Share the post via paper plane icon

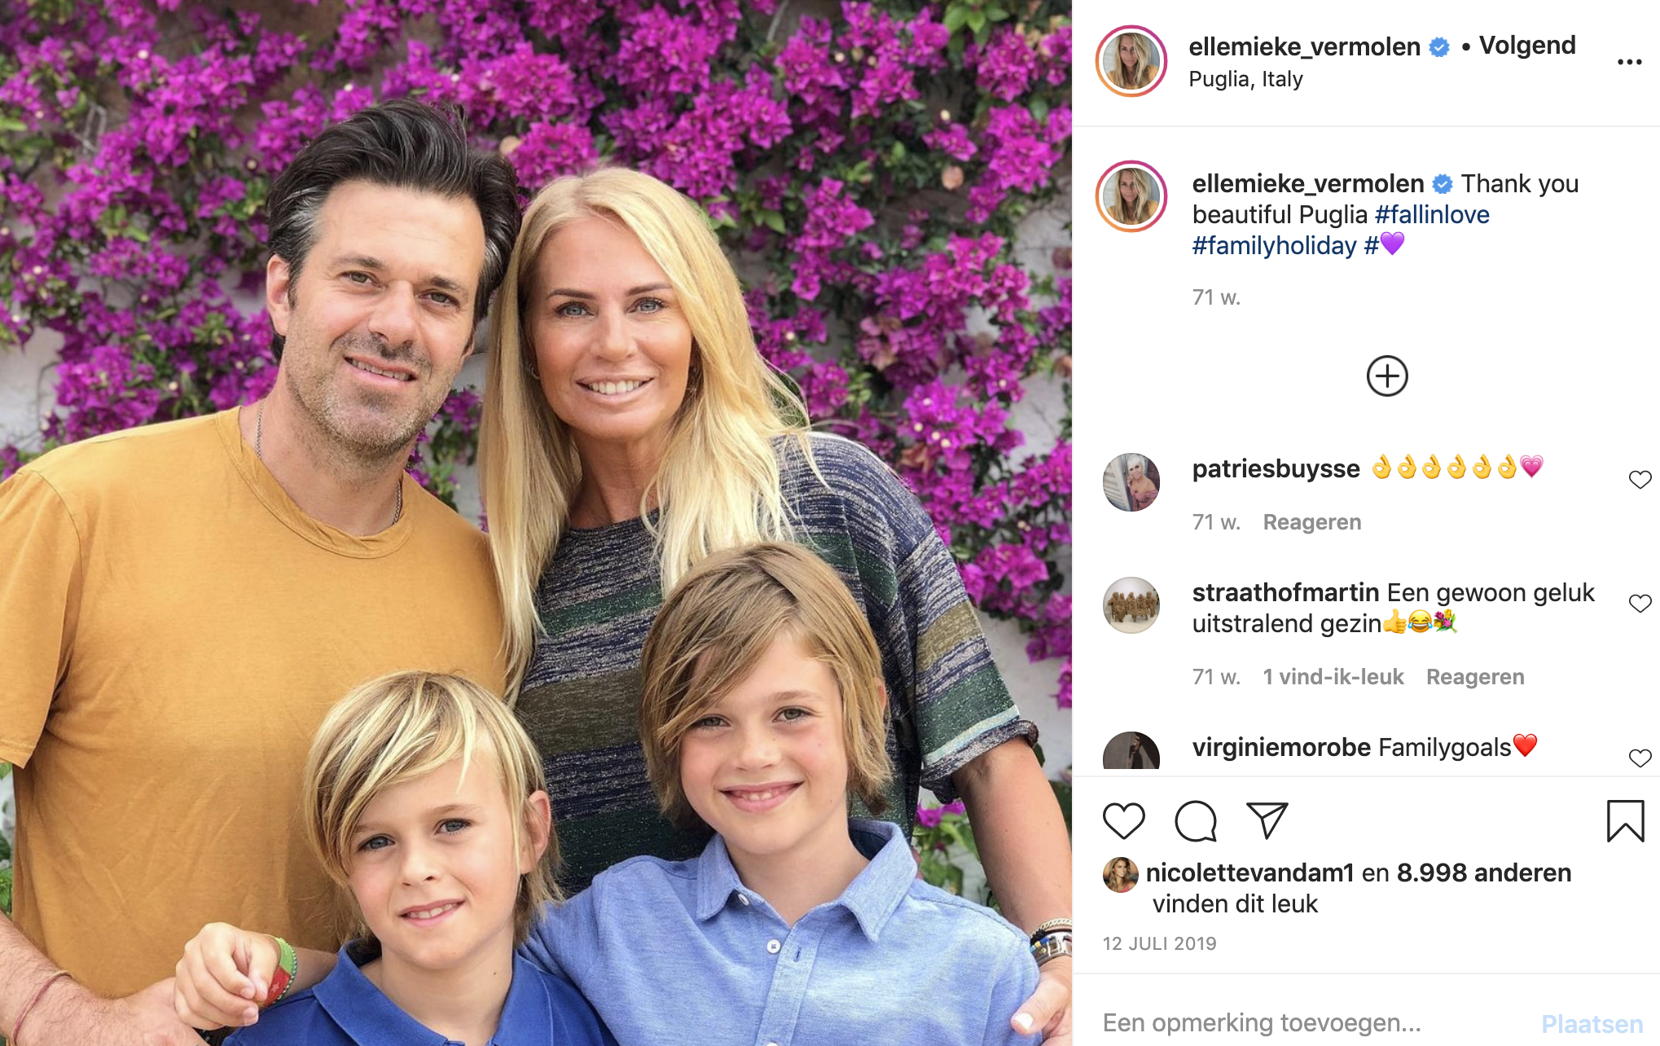coord(1267,820)
